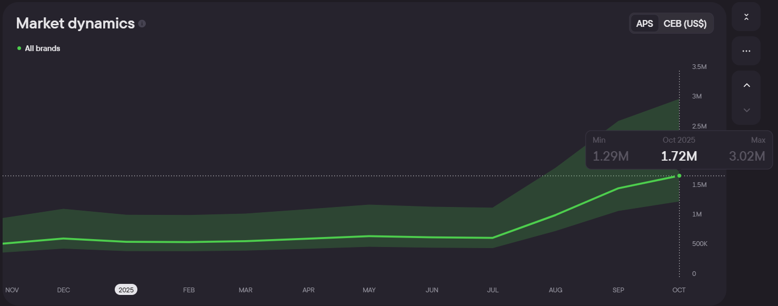Click the AUG month on the x-axis
The height and width of the screenshot is (306, 778).
(555, 290)
